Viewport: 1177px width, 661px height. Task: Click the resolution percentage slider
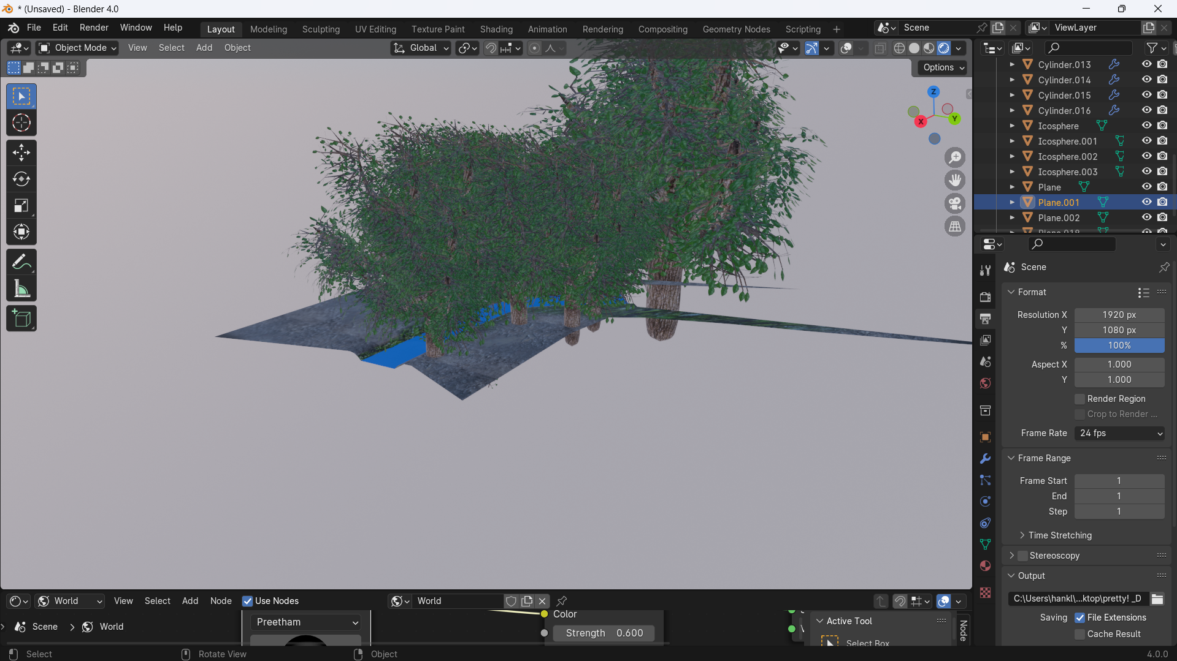[x=1119, y=346]
